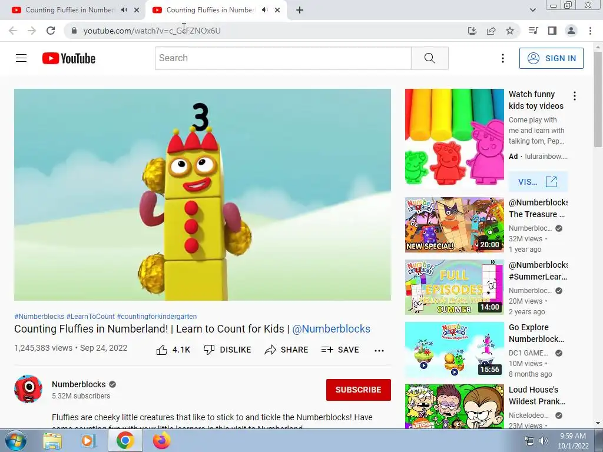
Task: Close the active Counting Fluffies tab
Action: tap(277, 10)
